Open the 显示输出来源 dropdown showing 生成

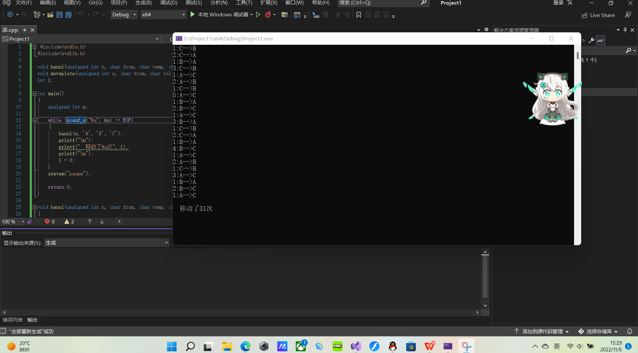107,243
